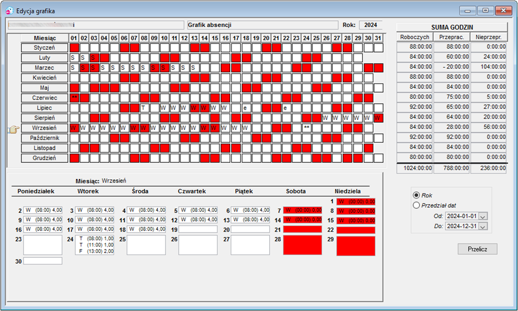
Task: Click Monday 16 schedule entry
Action: pos(43,229)
